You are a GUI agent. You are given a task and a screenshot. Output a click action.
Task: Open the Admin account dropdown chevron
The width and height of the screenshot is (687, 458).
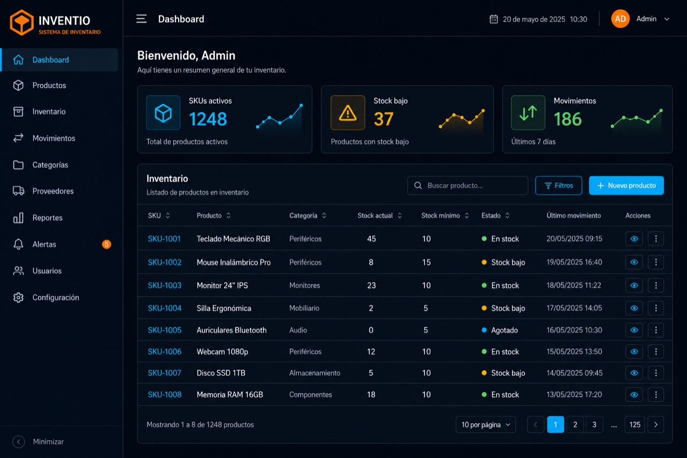pos(667,19)
